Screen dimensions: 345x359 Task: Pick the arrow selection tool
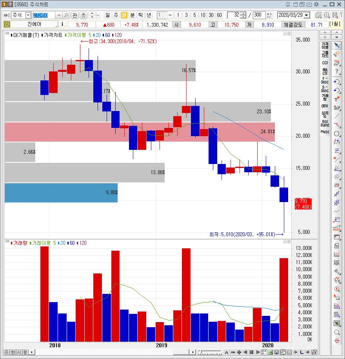point(337,46)
